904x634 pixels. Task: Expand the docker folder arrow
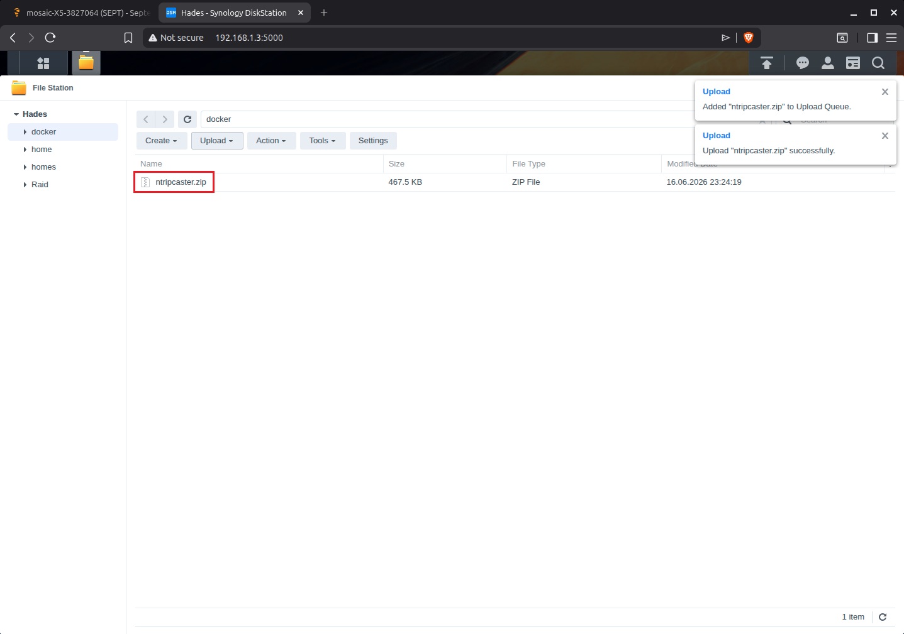[25, 132]
